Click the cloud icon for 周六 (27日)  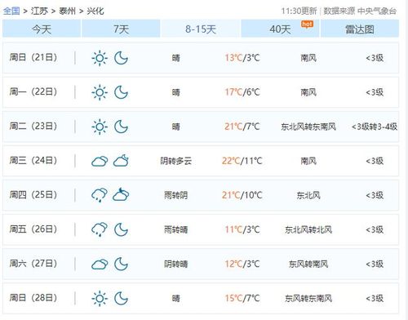[100, 264]
